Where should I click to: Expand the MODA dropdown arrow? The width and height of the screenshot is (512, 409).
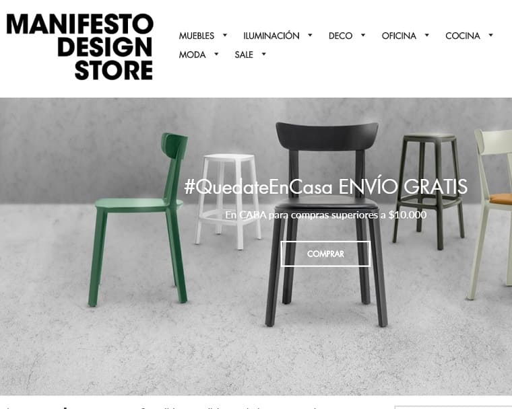[216, 54]
